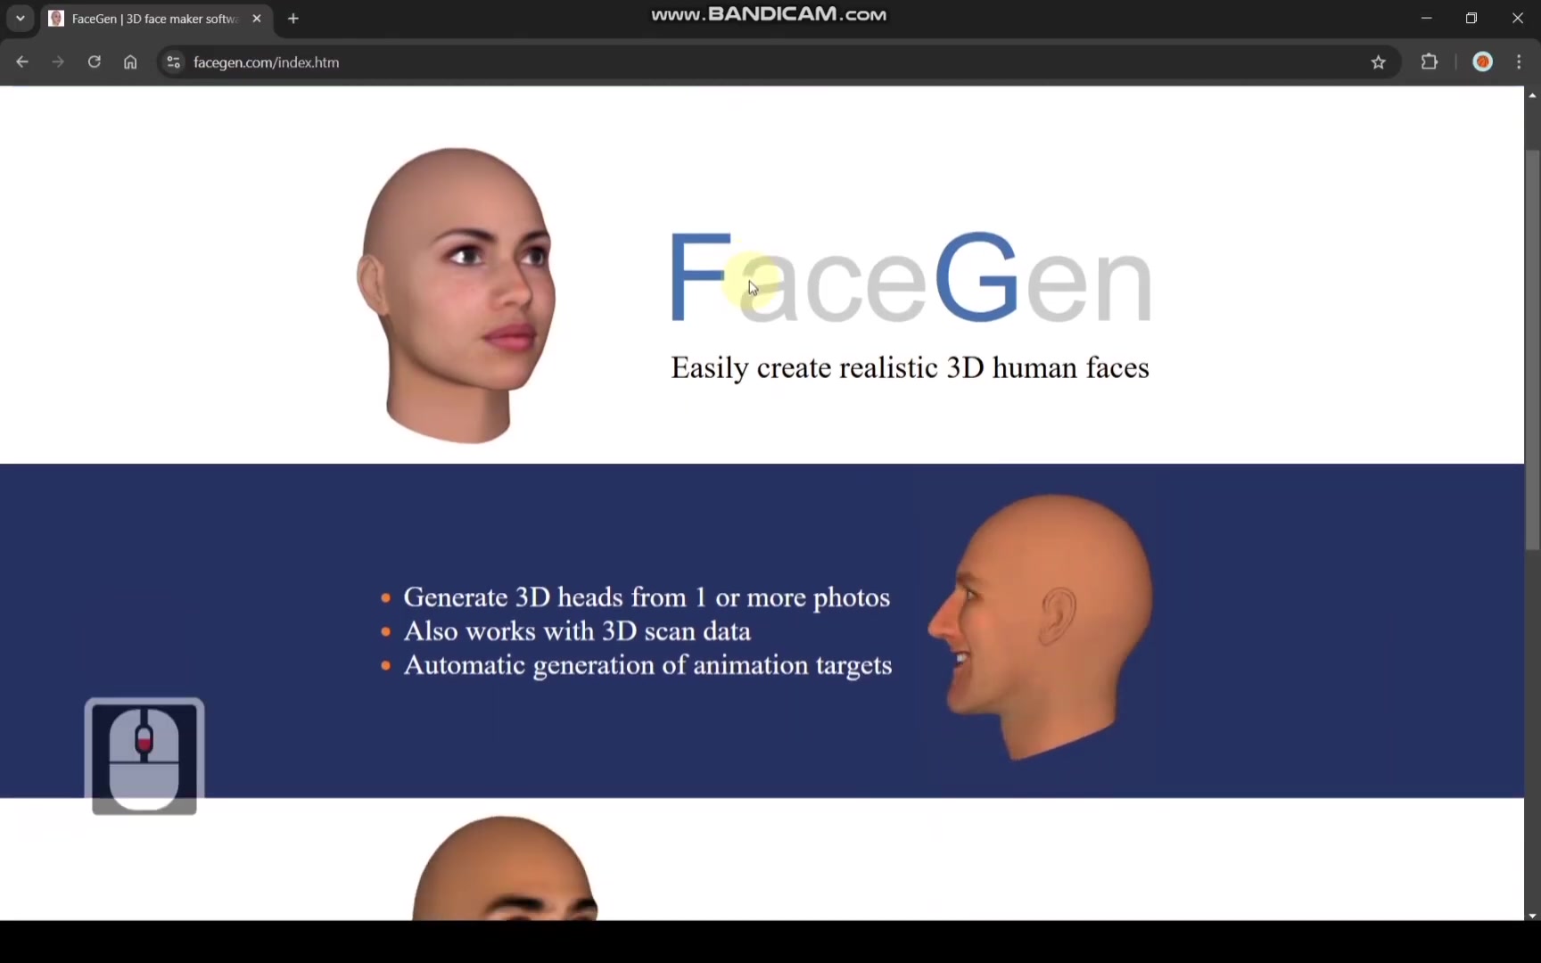Click 'Easily create realistic 3D human faces' text

point(910,367)
